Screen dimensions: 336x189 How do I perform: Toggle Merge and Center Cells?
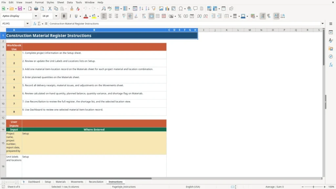click(x=152, y=16)
